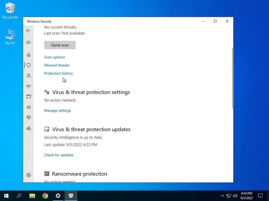Image resolution: width=269 pixels, height=201 pixels.
Task: Click the Virus & threat protection updates heading
Action: (x=91, y=129)
